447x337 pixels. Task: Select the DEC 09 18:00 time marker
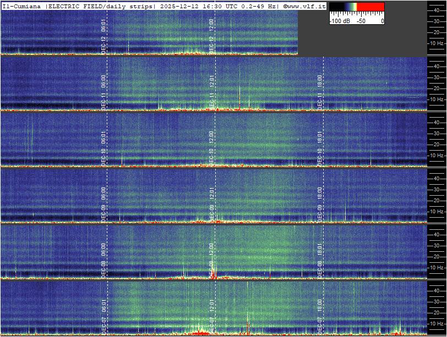click(320, 203)
